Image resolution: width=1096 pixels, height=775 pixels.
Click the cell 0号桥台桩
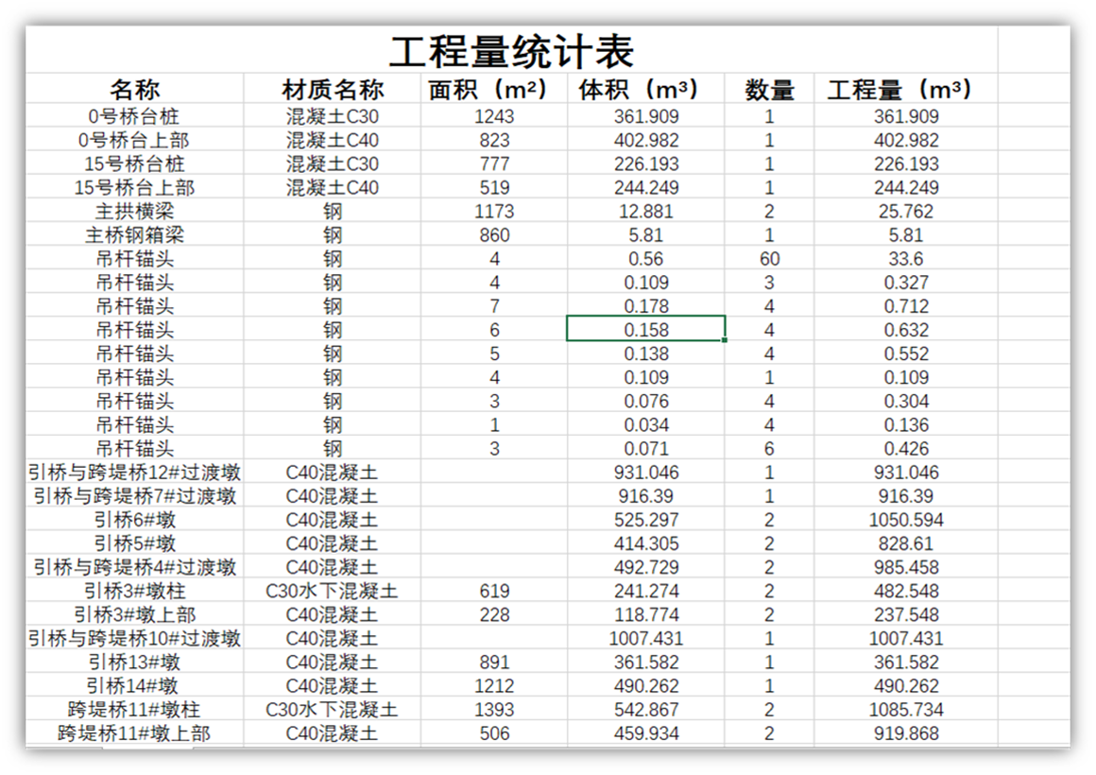point(135,116)
